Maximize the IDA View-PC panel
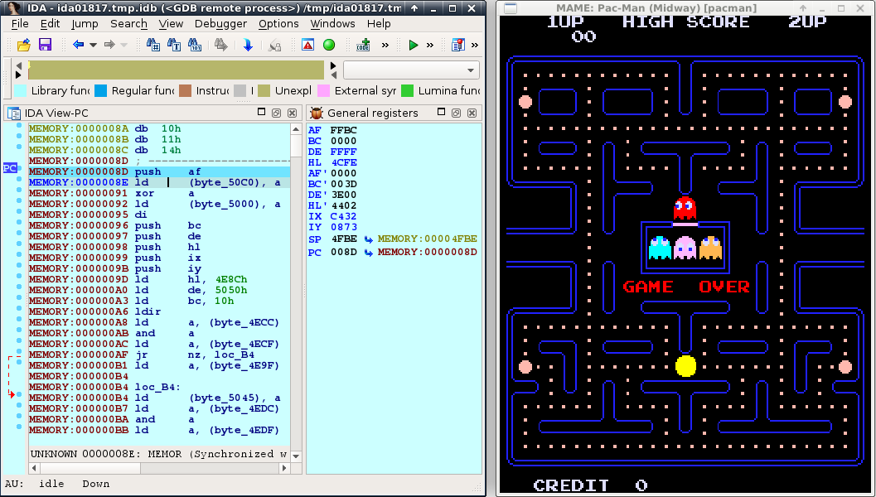 point(261,113)
